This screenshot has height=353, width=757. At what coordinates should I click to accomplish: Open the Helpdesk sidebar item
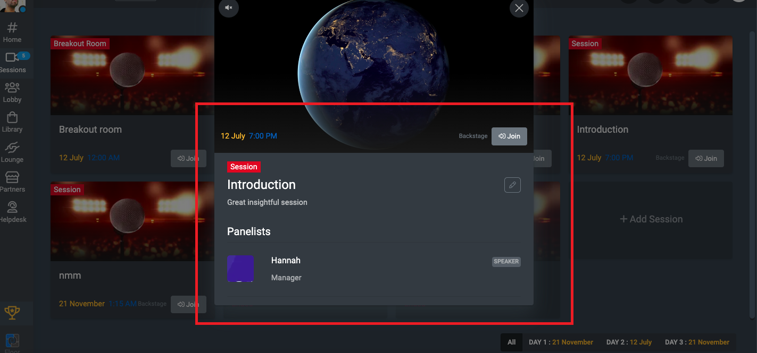pos(12,212)
